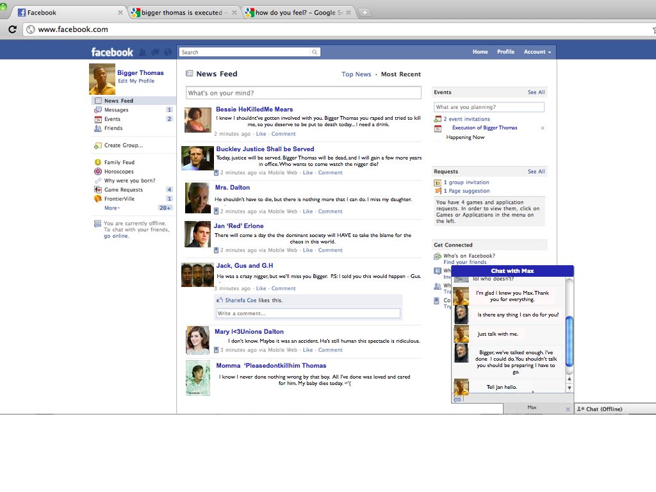Click the Events calendar icon in sidebar
This screenshot has width=656, height=492.
[98, 119]
